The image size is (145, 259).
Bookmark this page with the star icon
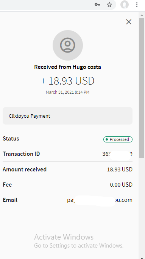pos(109,5)
